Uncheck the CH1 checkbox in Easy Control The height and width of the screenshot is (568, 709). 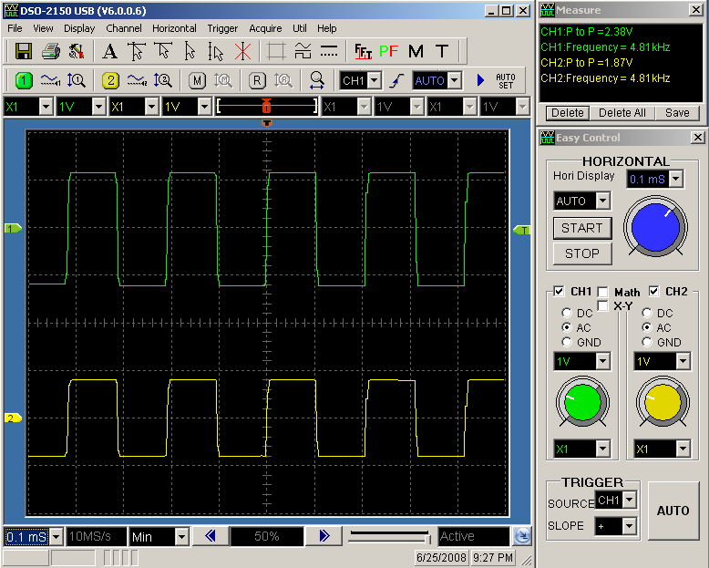coord(559,292)
